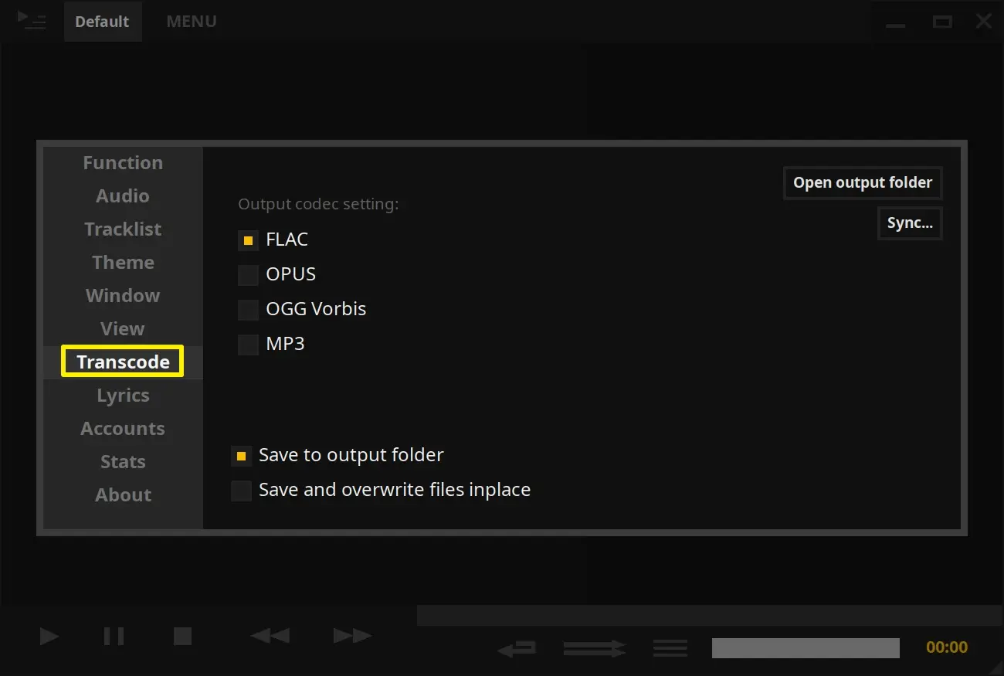The height and width of the screenshot is (676, 1004).
Task: Skip to next track with forward icon
Action: click(x=353, y=637)
